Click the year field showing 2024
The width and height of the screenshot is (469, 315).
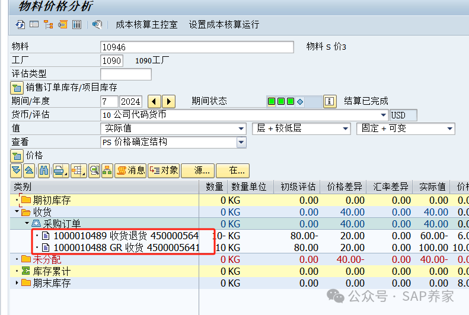130,101
